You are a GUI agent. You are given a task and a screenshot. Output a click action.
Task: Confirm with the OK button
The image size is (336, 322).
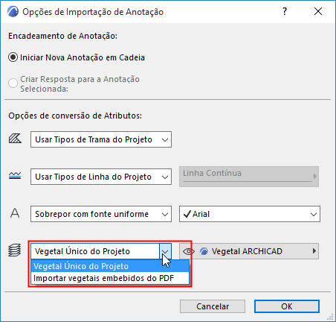[x=287, y=306]
